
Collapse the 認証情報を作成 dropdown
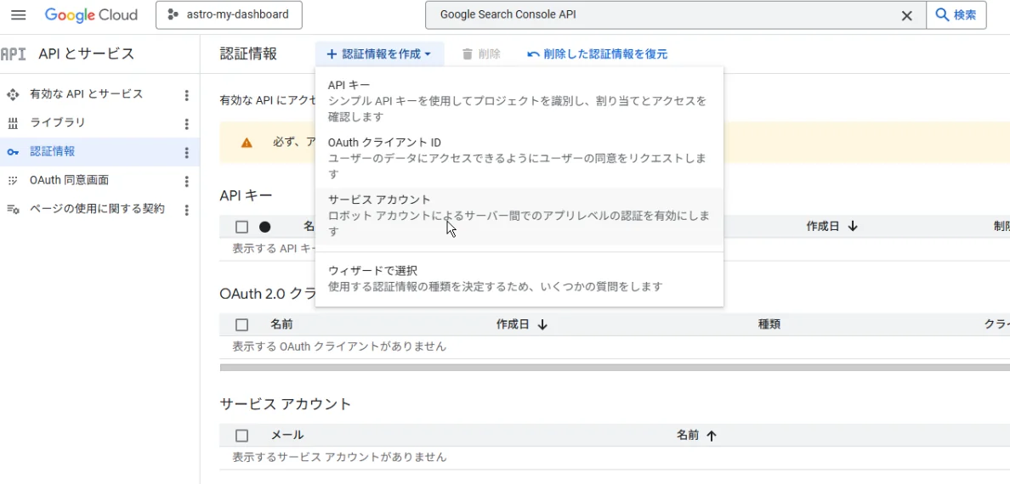[379, 54]
